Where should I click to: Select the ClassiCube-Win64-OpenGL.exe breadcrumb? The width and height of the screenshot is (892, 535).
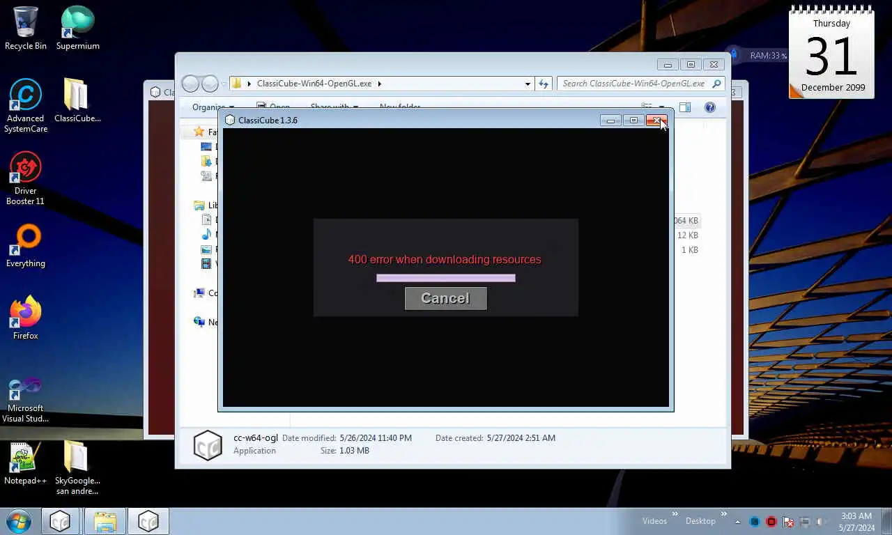(x=314, y=83)
